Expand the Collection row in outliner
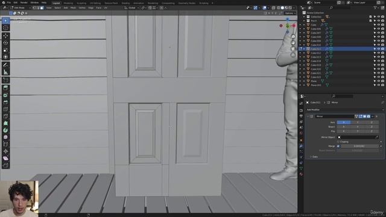This screenshot has height=217, width=386. (x=304, y=17)
